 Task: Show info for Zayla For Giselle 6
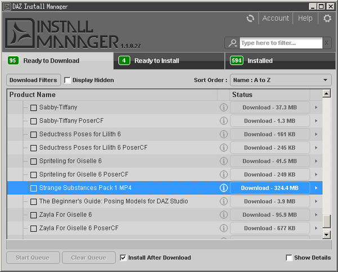point(224,215)
